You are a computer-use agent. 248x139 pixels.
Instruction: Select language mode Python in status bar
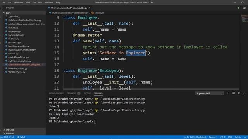point(238,137)
